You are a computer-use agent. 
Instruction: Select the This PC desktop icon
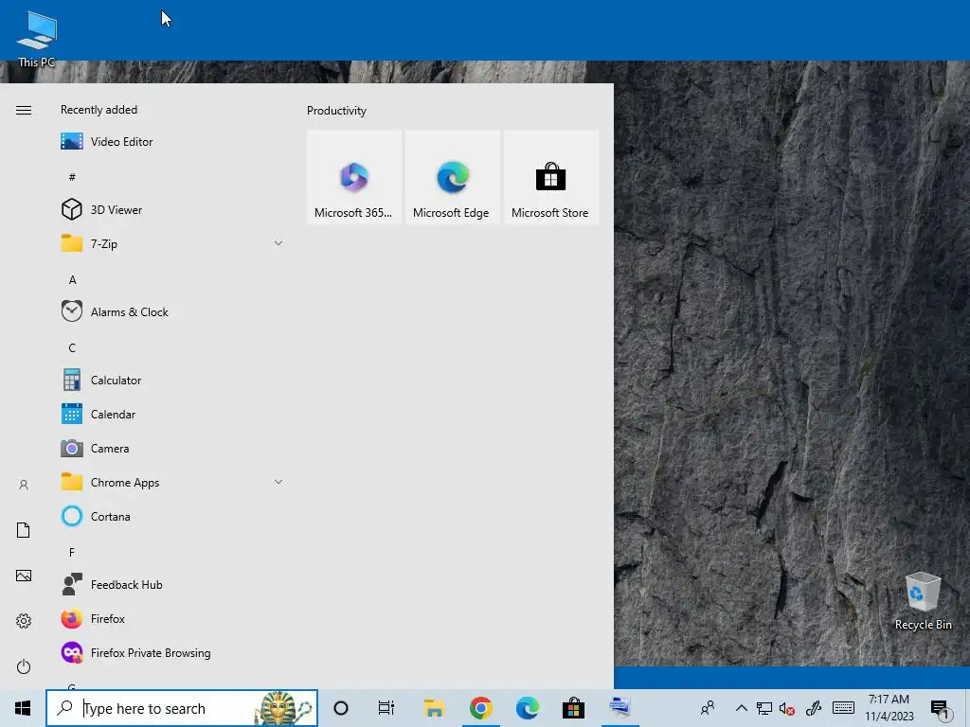pos(37,39)
